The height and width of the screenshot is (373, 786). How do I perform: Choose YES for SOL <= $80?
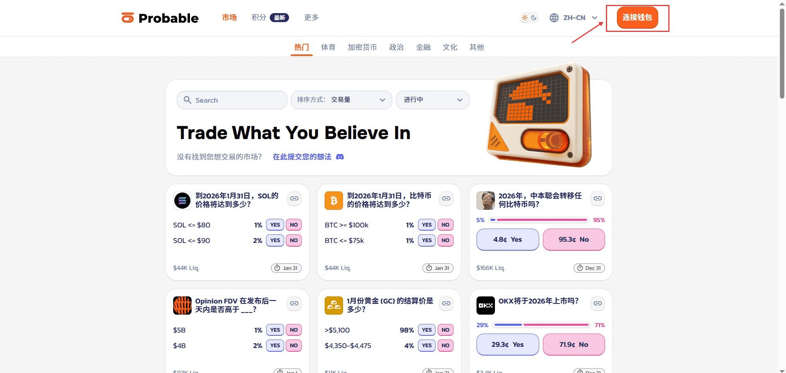275,225
